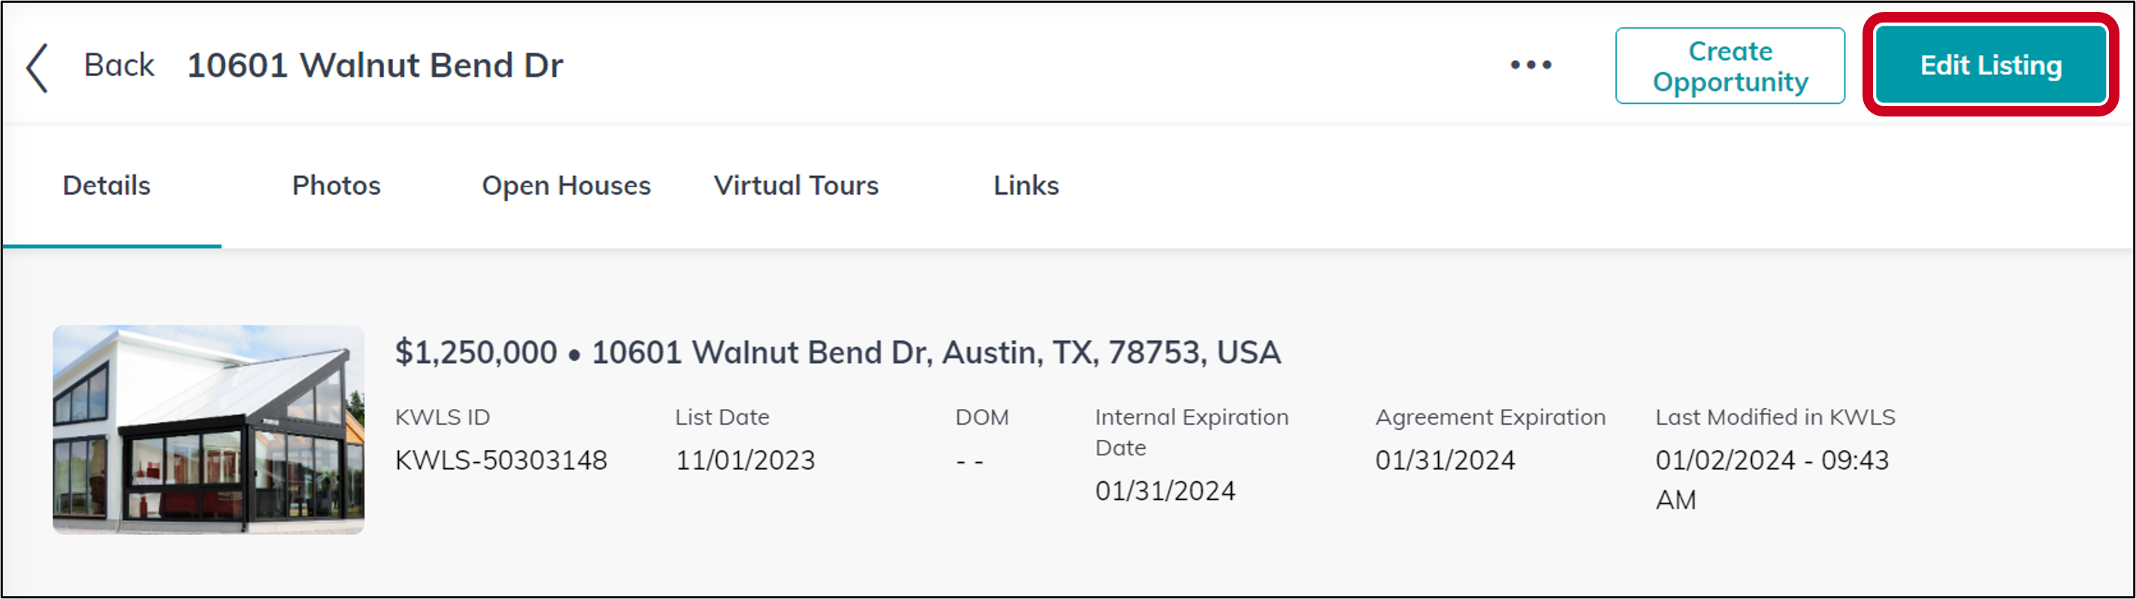Open the three-dot more options menu

1530,65
